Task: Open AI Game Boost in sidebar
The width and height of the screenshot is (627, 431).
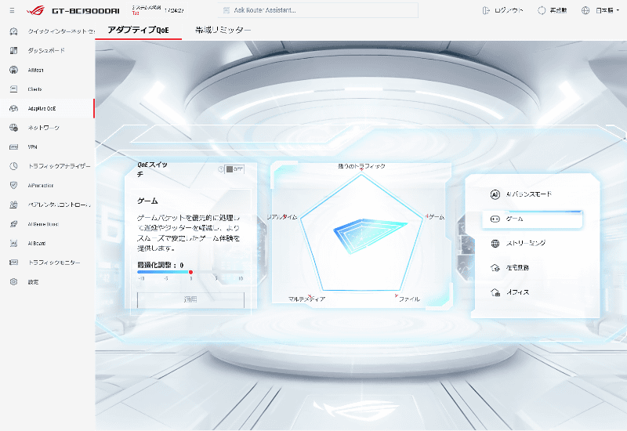Action: 48,224
